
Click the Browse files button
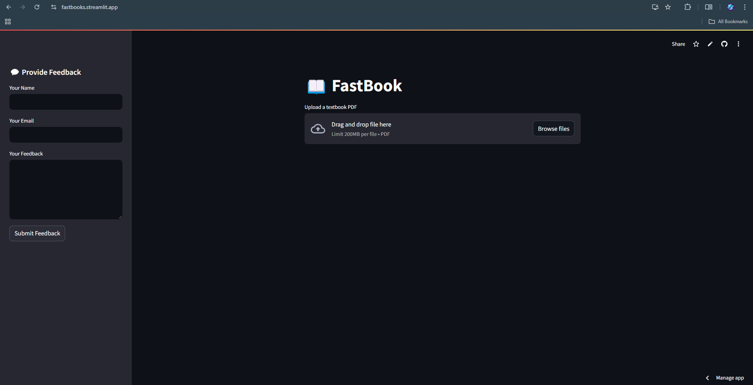pos(553,129)
